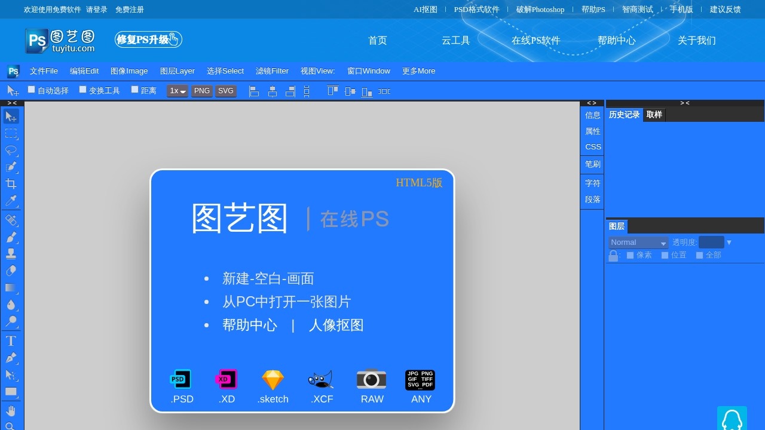This screenshot has width=765, height=430.
Task: Select the Clone Stamp tool
Action: pos(11,254)
